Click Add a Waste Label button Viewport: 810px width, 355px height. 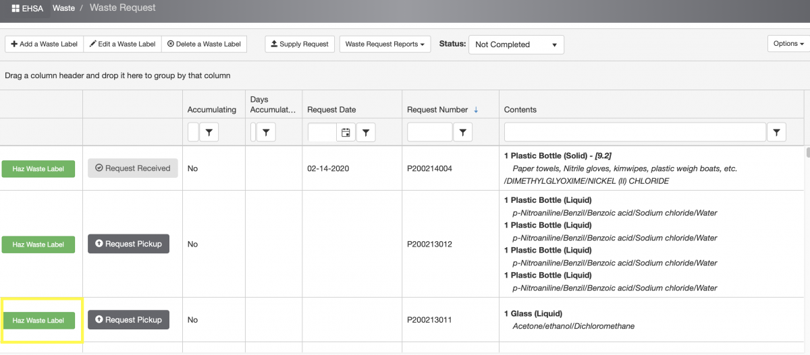coord(44,44)
